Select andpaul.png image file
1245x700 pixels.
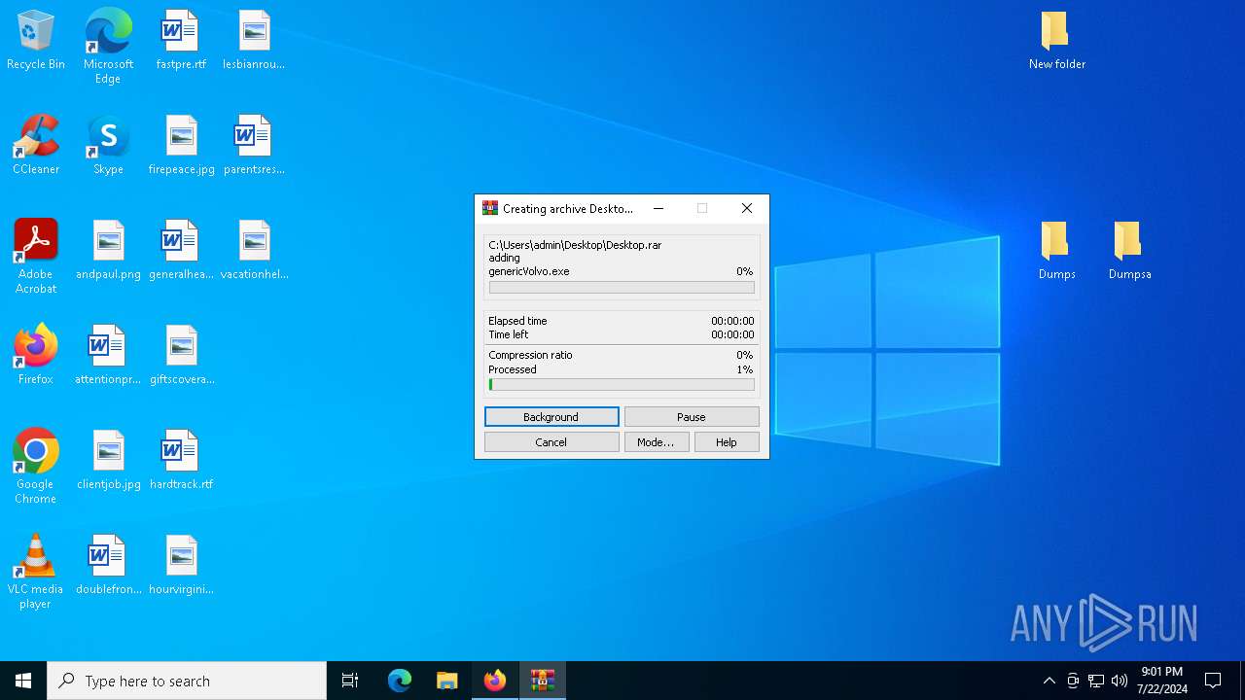coord(108,251)
